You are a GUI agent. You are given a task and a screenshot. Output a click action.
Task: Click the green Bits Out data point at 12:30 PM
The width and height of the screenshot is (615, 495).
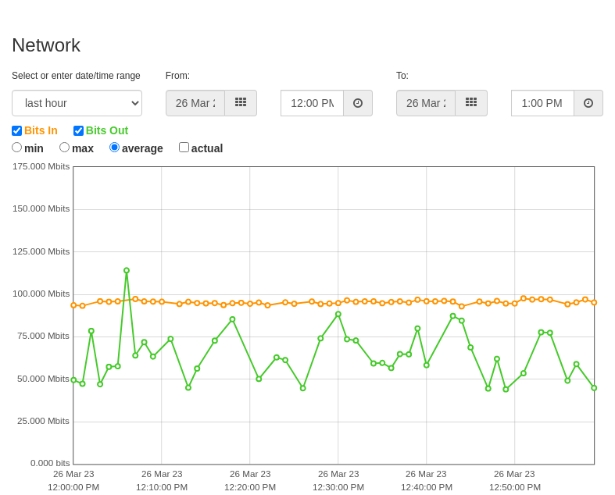[338, 315]
